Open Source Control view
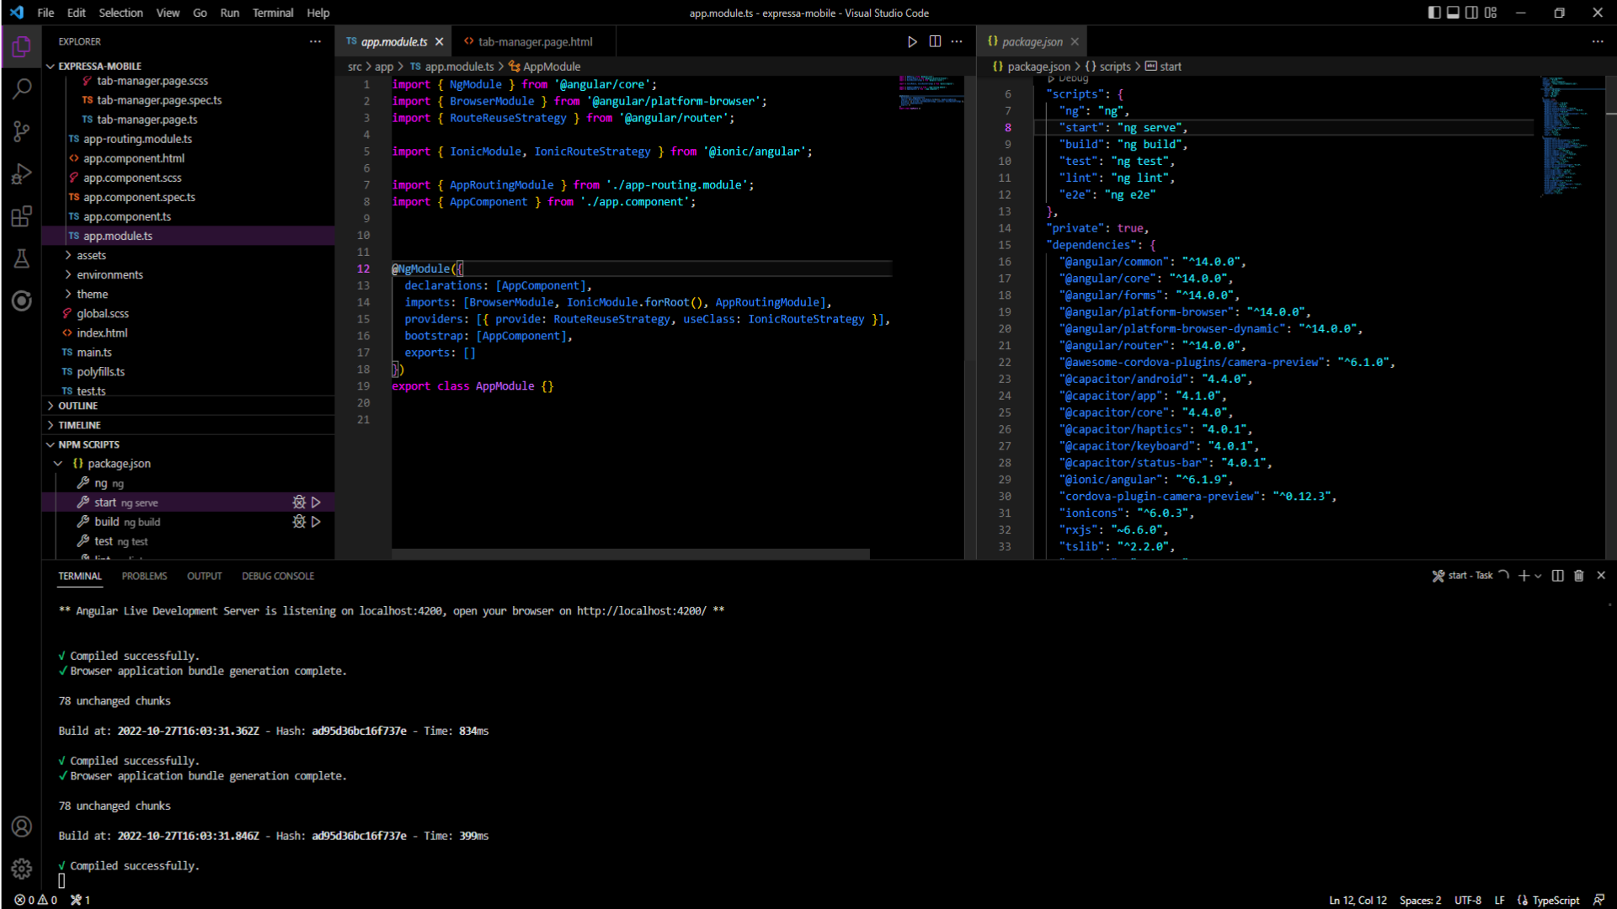 pos(22,131)
